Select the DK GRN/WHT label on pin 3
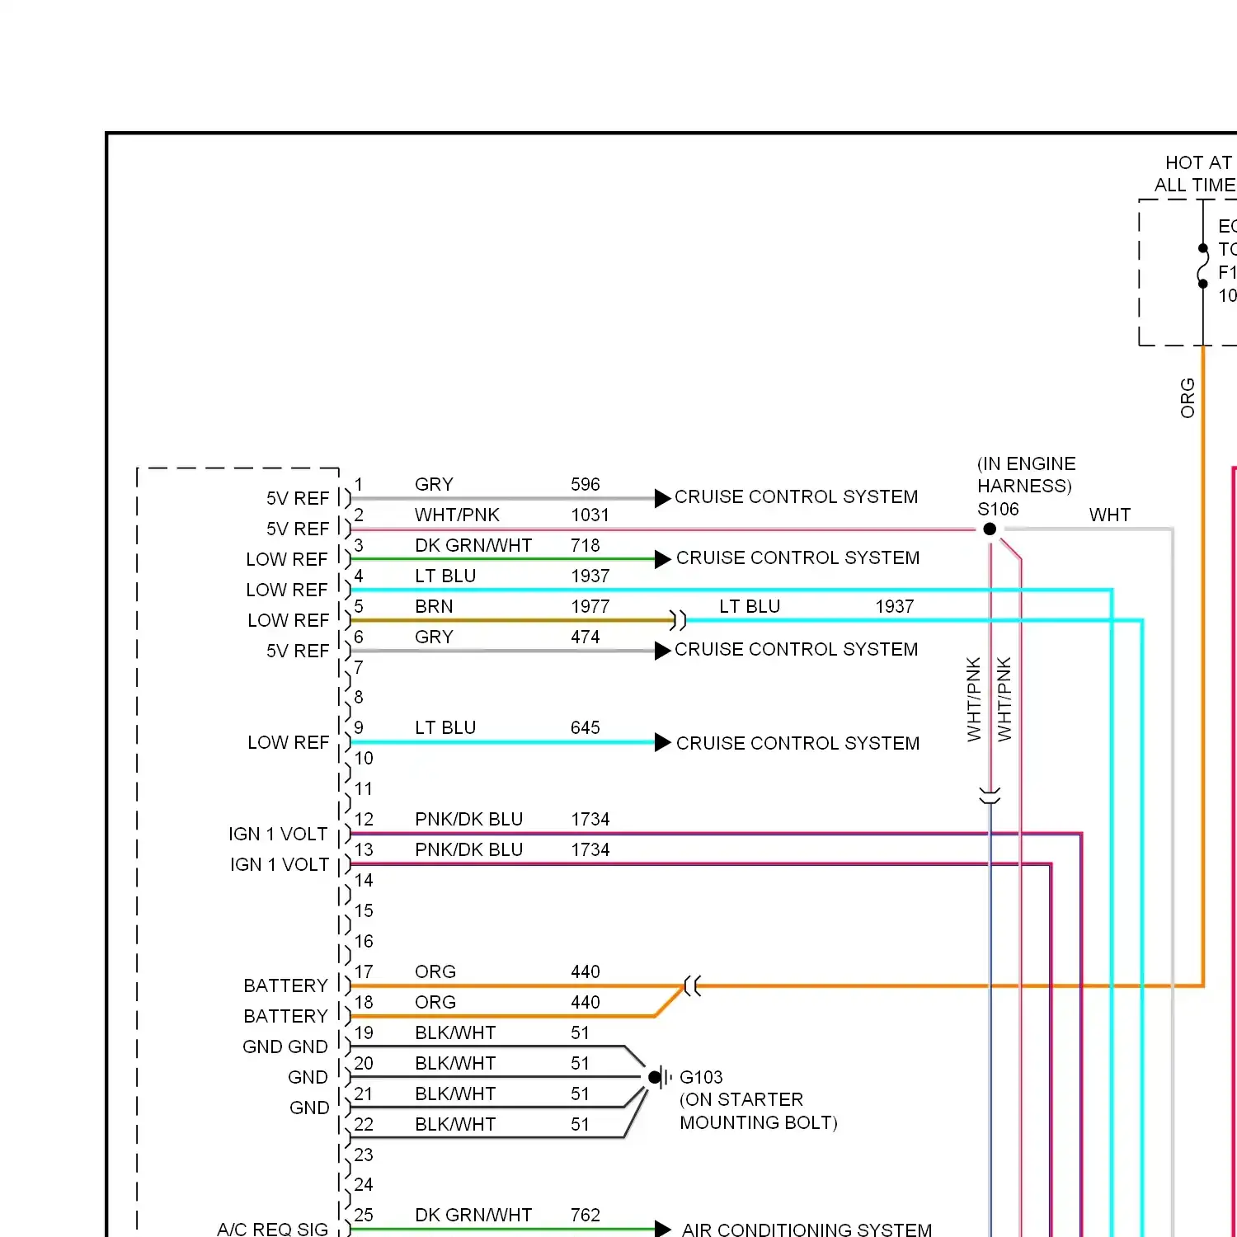The width and height of the screenshot is (1237, 1237). pos(473,546)
